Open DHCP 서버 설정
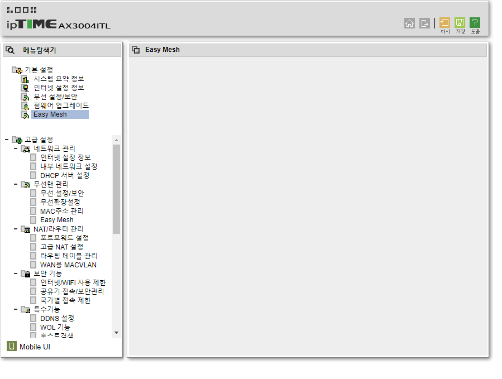Image resolution: width=502 pixels, height=379 pixels. (x=65, y=175)
